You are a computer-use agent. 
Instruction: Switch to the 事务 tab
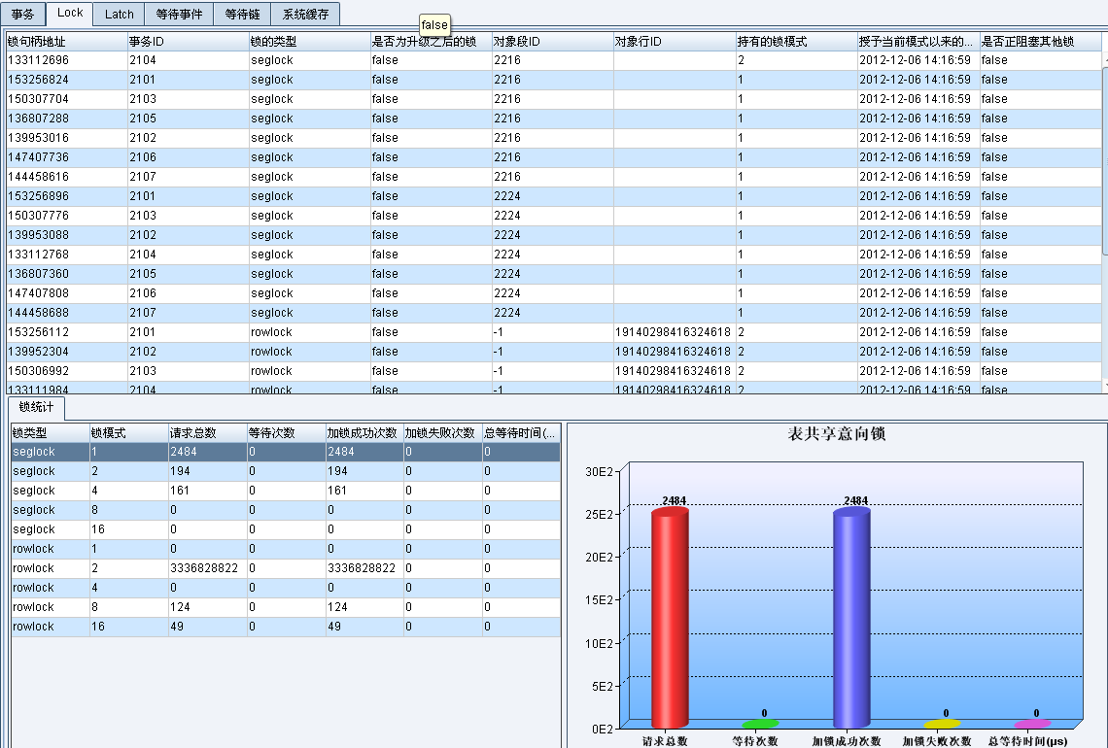[x=22, y=15]
